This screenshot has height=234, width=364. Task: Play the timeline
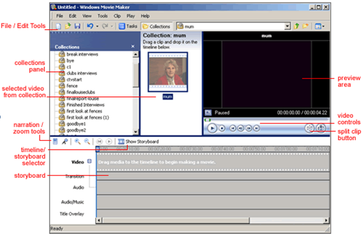[x=109, y=142]
